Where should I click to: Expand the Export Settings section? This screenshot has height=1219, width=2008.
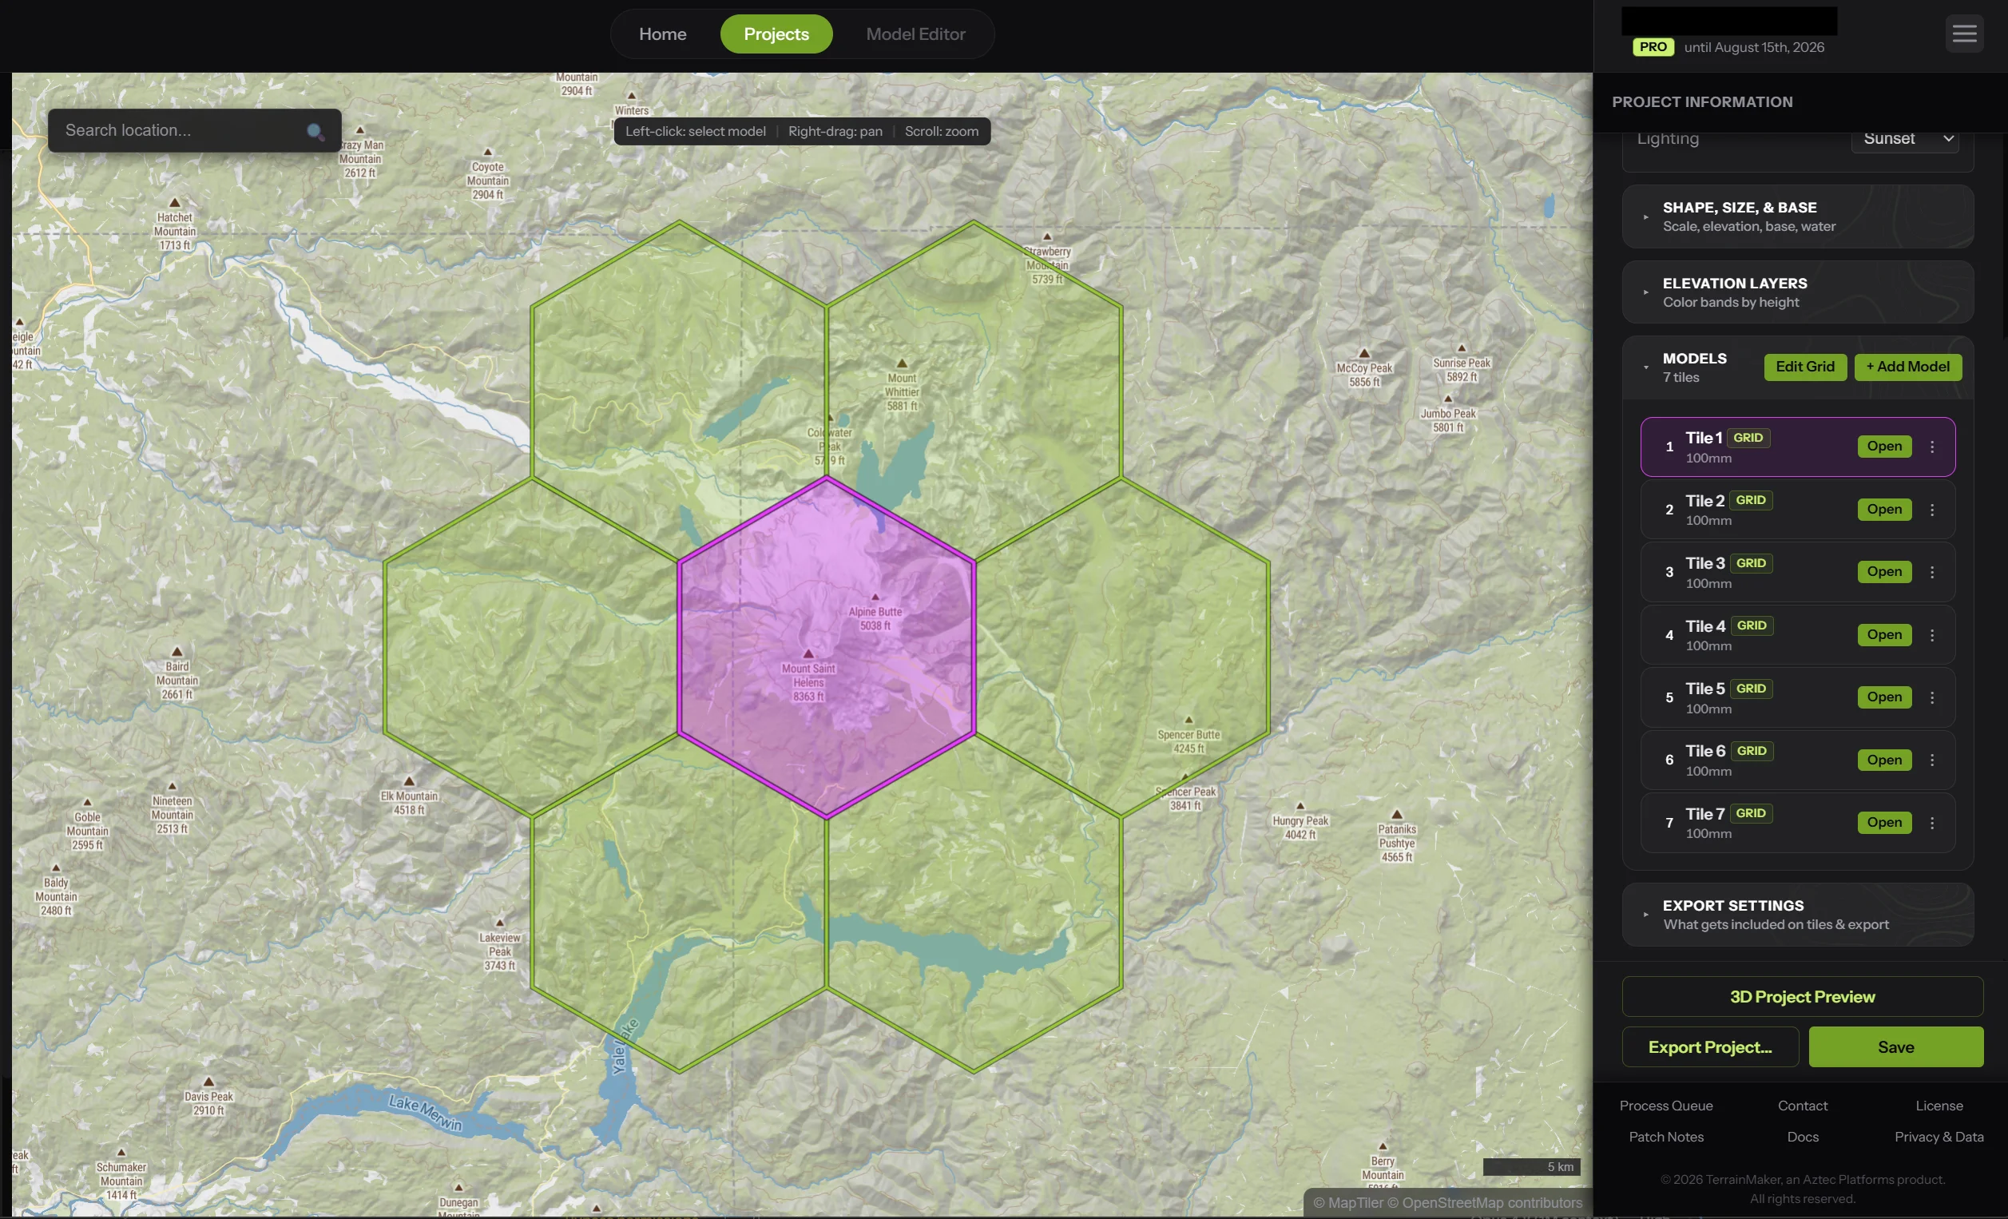click(x=1797, y=914)
